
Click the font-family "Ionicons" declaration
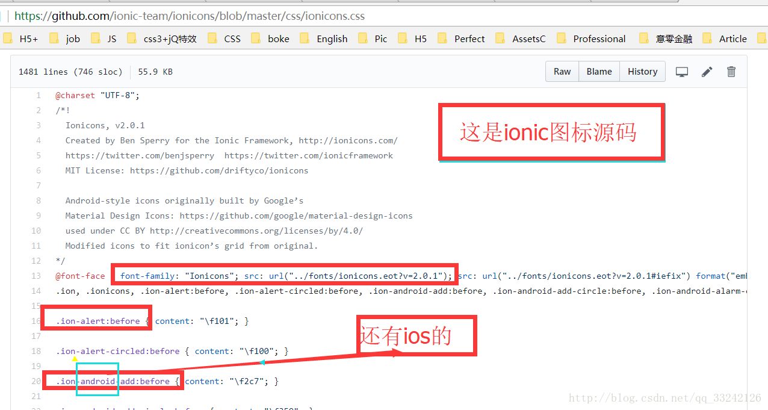[x=180, y=276]
